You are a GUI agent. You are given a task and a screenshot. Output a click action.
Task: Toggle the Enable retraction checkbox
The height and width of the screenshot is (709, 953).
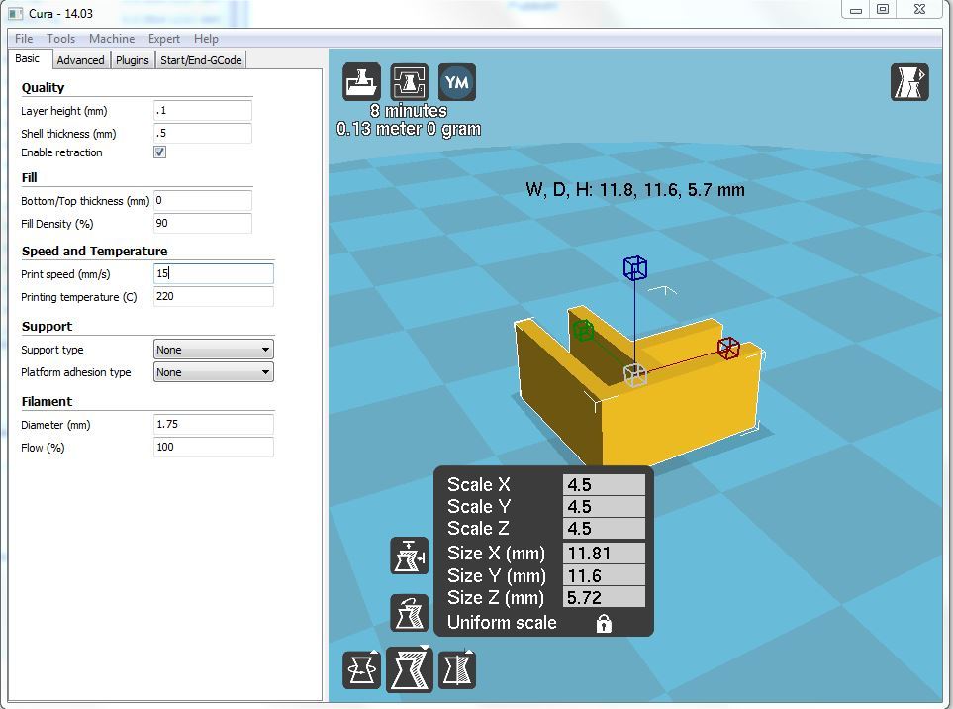coord(160,152)
